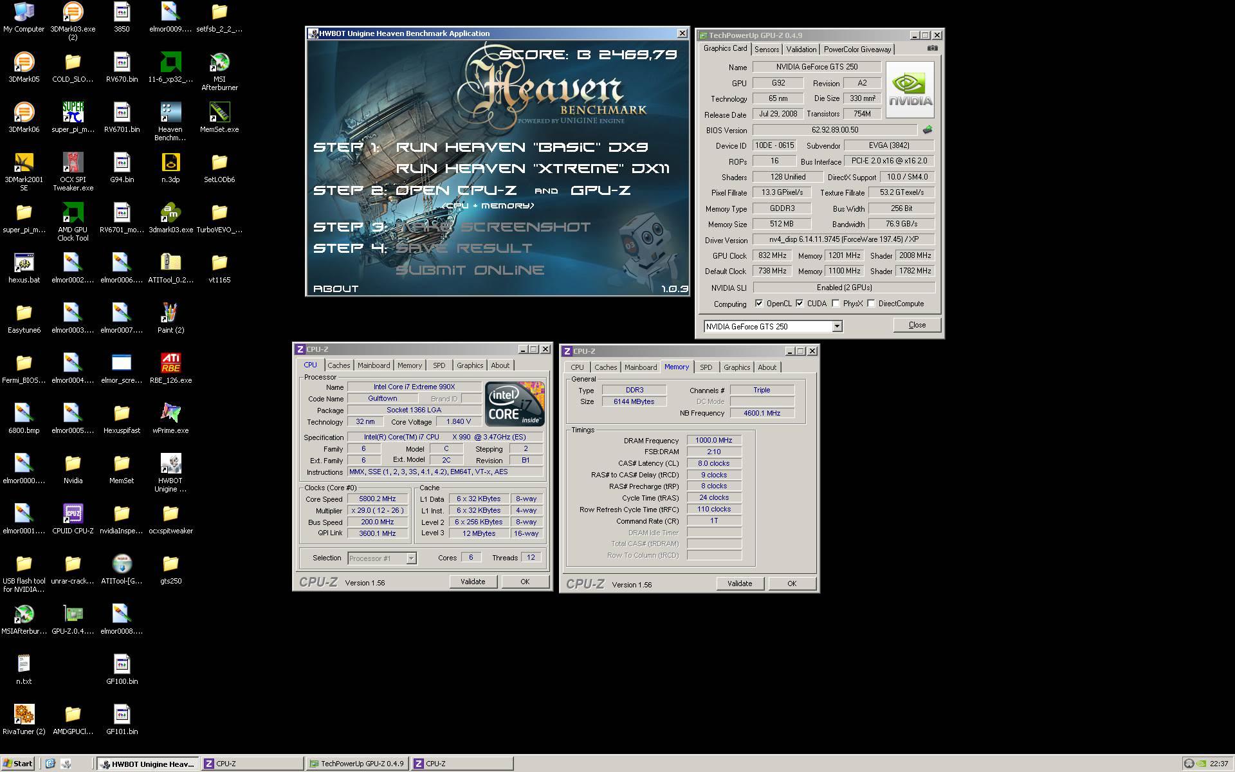Click GPU-Z link in Heaven step 2
Viewport: 1235px width, 772px height.
pos(600,190)
